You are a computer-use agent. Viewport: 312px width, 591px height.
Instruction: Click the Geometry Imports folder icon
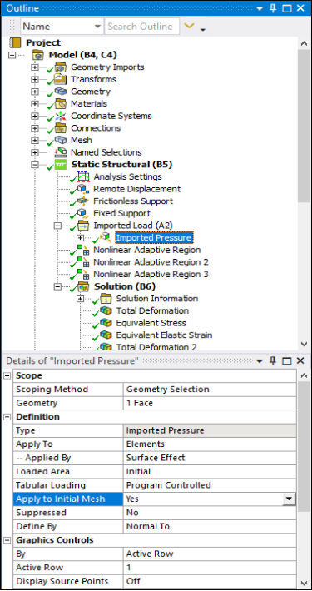[x=60, y=67]
